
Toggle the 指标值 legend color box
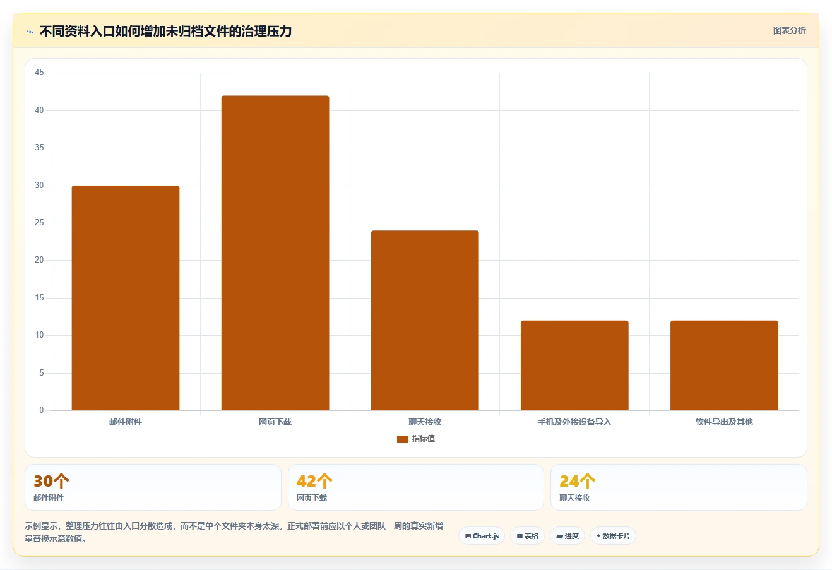[403, 439]
